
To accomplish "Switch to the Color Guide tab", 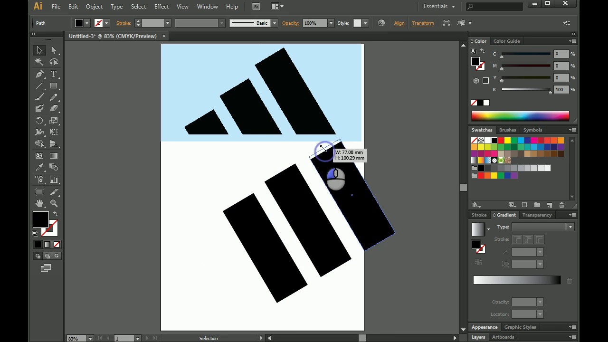I will [506, 41].
